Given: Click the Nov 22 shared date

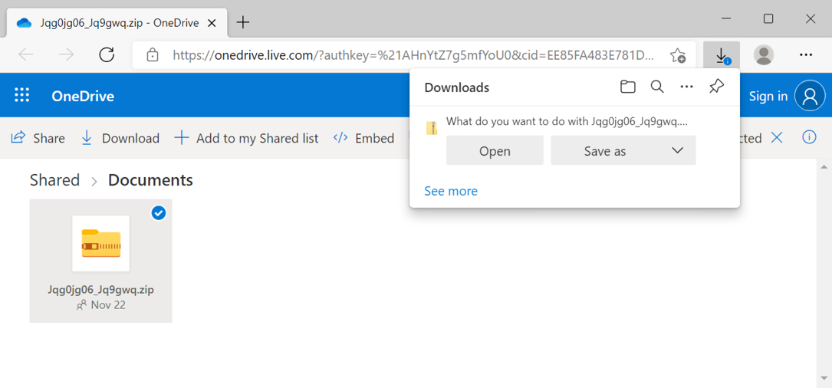Looking at the screenshot, I should pyautogui.click(x=107, y=305).
